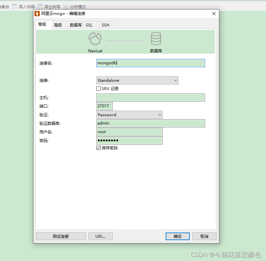Image resolution: width=266 pixels, height=261 pixels.
Task: Click inside the password dots field
Action: (x=129, y=140)
